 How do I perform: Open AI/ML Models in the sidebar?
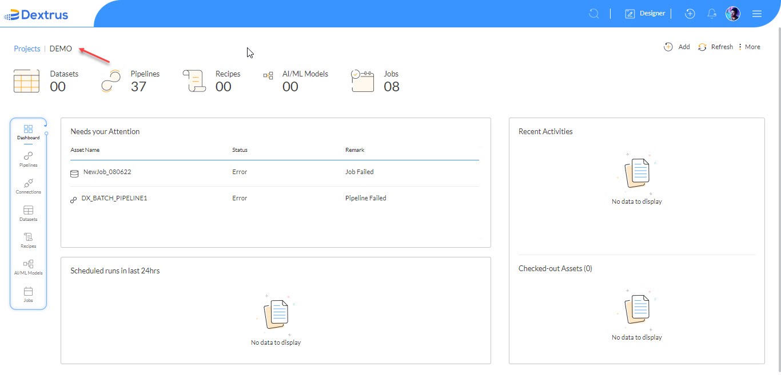point(28,267)
